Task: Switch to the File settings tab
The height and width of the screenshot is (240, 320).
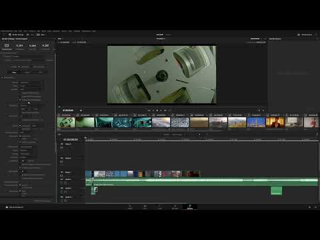Action: [x=40, y=73]
